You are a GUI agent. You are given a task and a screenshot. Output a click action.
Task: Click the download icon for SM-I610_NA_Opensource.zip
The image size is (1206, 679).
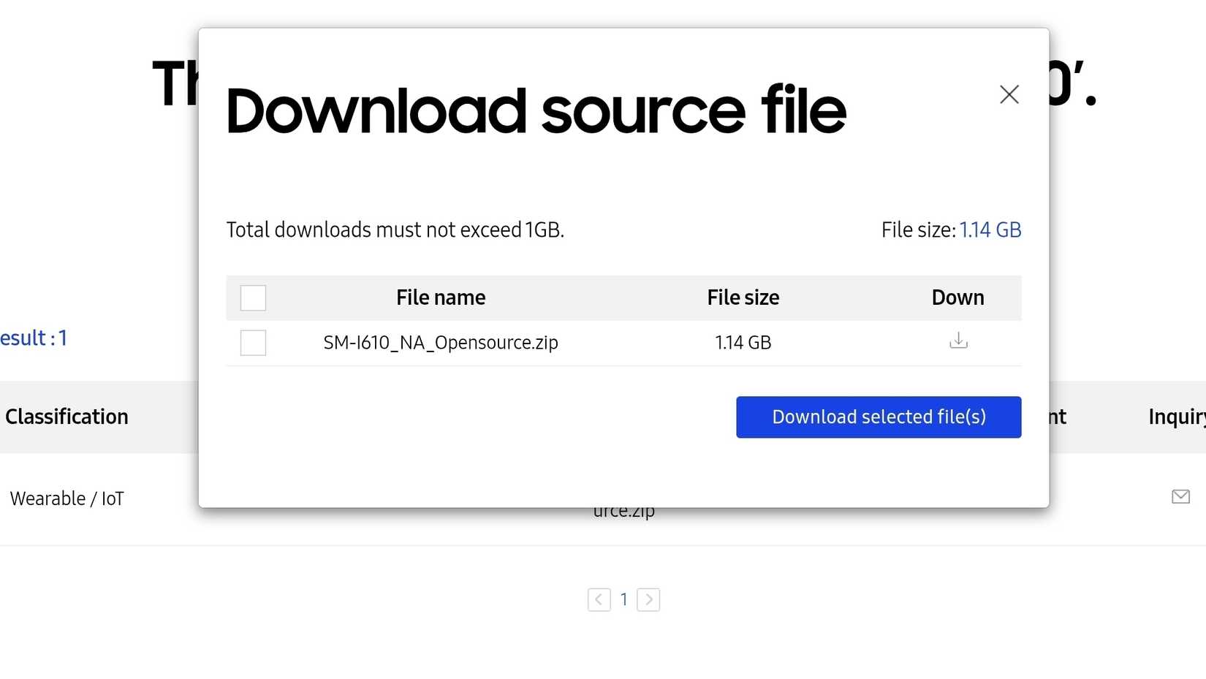958,341
